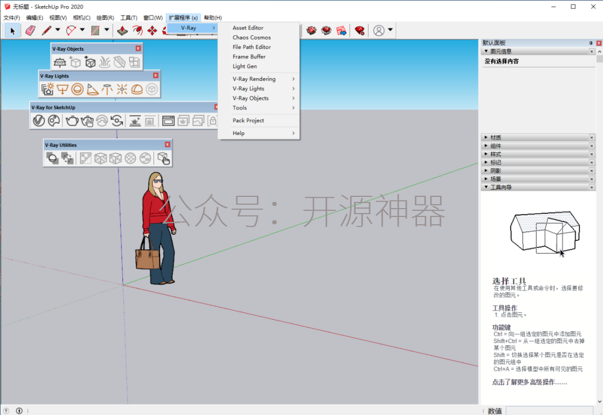Viewport: 603px width, 415px height.
Task: Close the V-Ray Lights toolbar
Action: [156, 76]
